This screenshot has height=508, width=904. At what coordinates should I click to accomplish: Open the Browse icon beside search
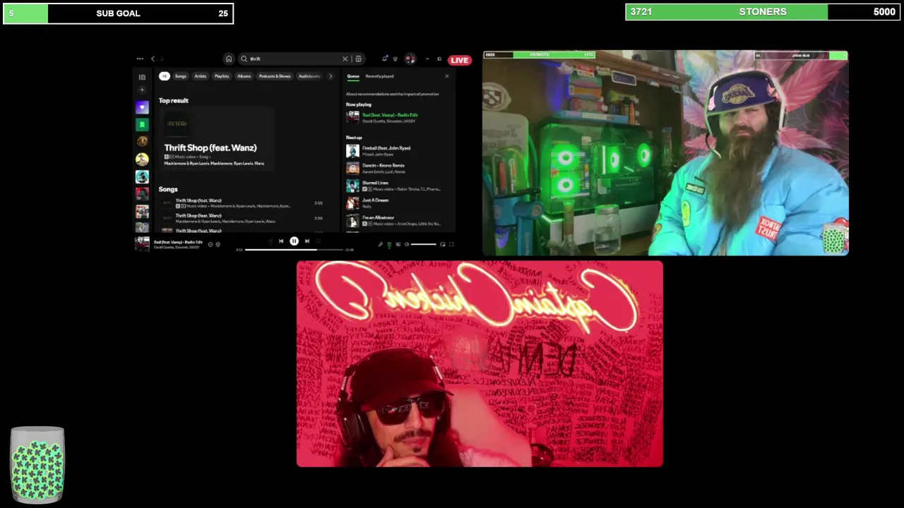pos(358,59)
